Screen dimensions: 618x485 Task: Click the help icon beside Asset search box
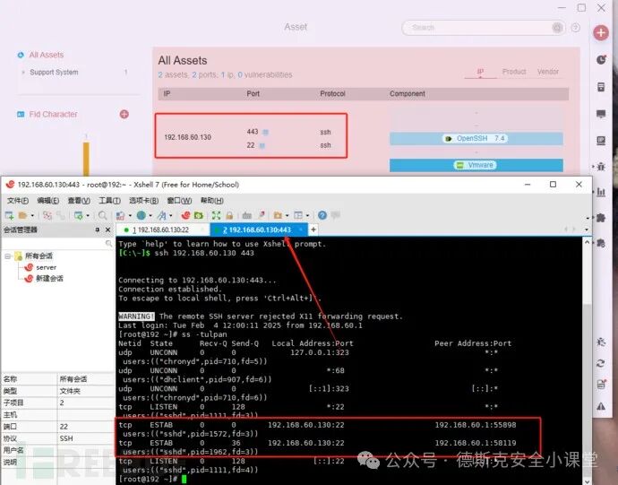pos(575,28)
